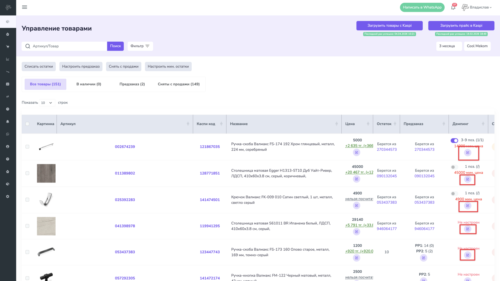500x281 pixels.
Task: Open the hamburger menu at top left
Action: (24, 7)
